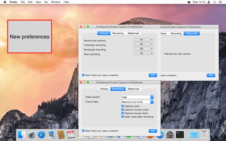Click the ⌘2 Fullscreen recording hotkey field

click(x=142, y=44)
